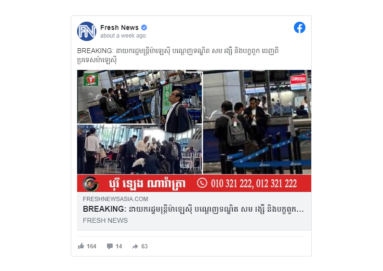Click the red Cambodia badge on photo
Viewport: 383px width, 271px height.
(298, 79)
